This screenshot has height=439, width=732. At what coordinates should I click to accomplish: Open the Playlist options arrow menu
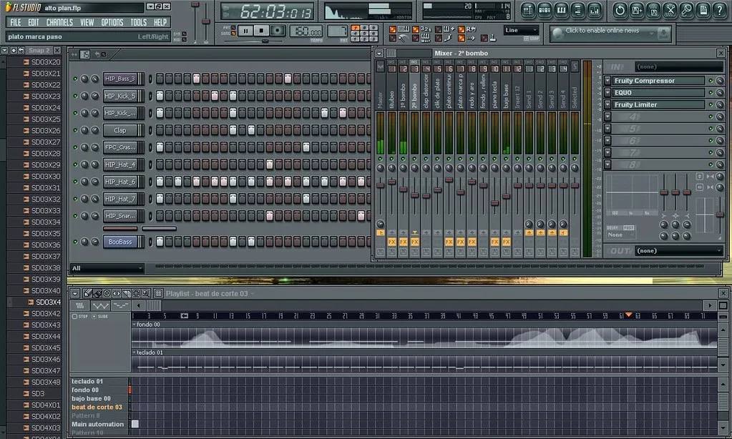tap(75, 293)
